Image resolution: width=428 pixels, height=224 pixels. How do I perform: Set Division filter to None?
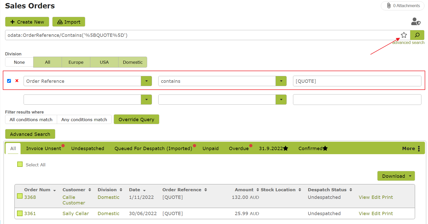[19, 62]
